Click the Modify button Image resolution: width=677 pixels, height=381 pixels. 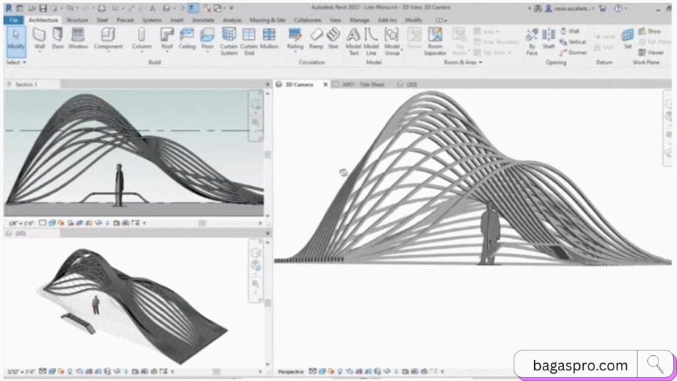tap(17, 41)
